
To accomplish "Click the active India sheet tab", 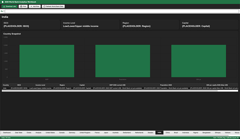I will 159,133.
